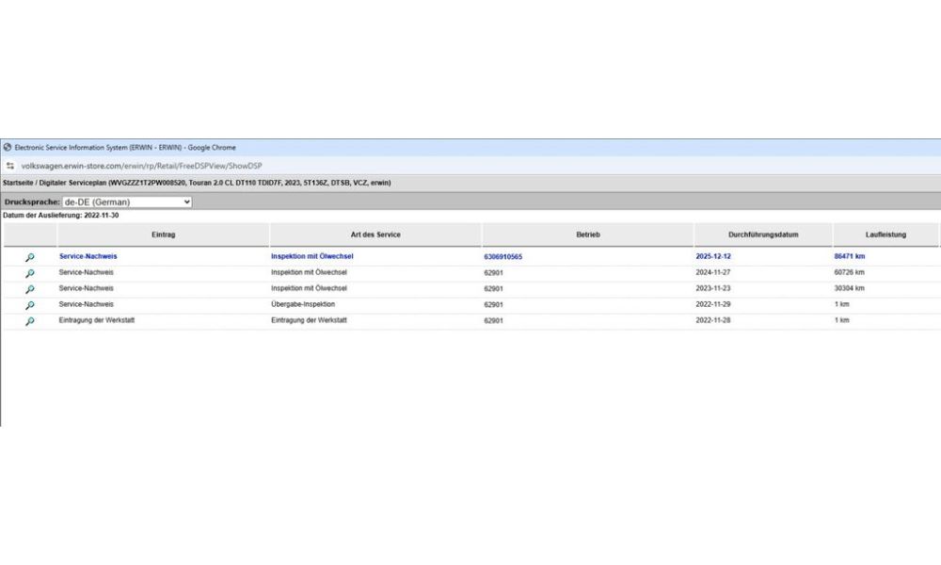Select Service-Nachweis in 2023-11-23 row

(86, 289)
